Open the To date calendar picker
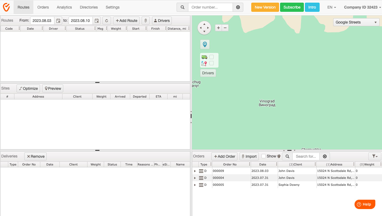This screenshot has width=382, height=216. pyautogui.click(x=97, y=21)
